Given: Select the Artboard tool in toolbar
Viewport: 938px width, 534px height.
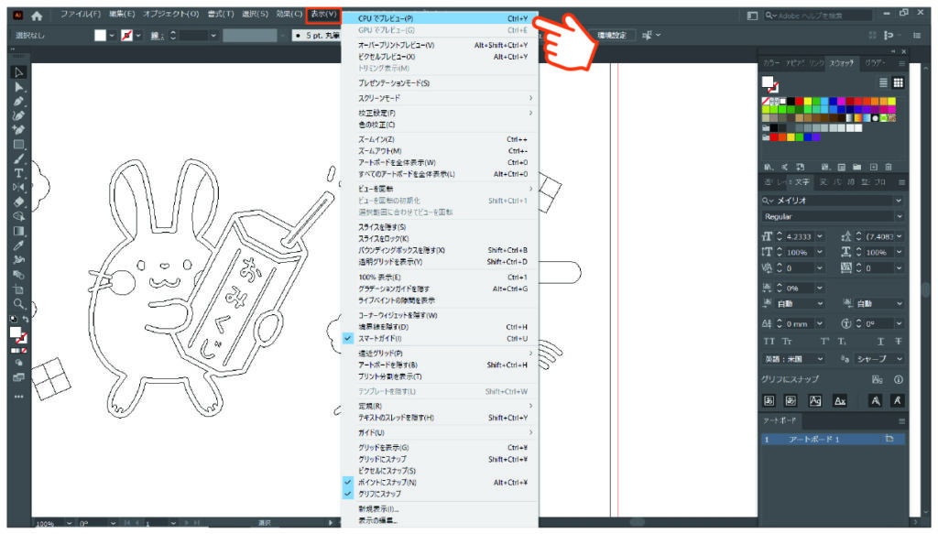Looking at the screenshot, I should 18,289.
